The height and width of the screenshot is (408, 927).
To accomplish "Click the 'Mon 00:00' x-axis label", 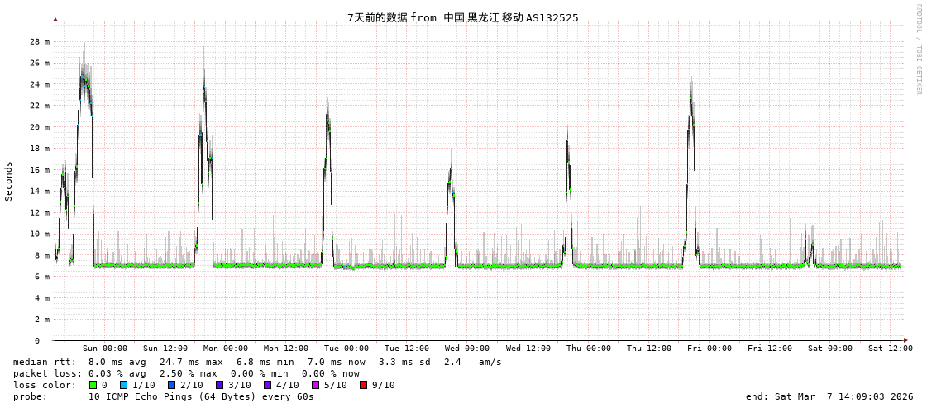I will pos(226,349).
